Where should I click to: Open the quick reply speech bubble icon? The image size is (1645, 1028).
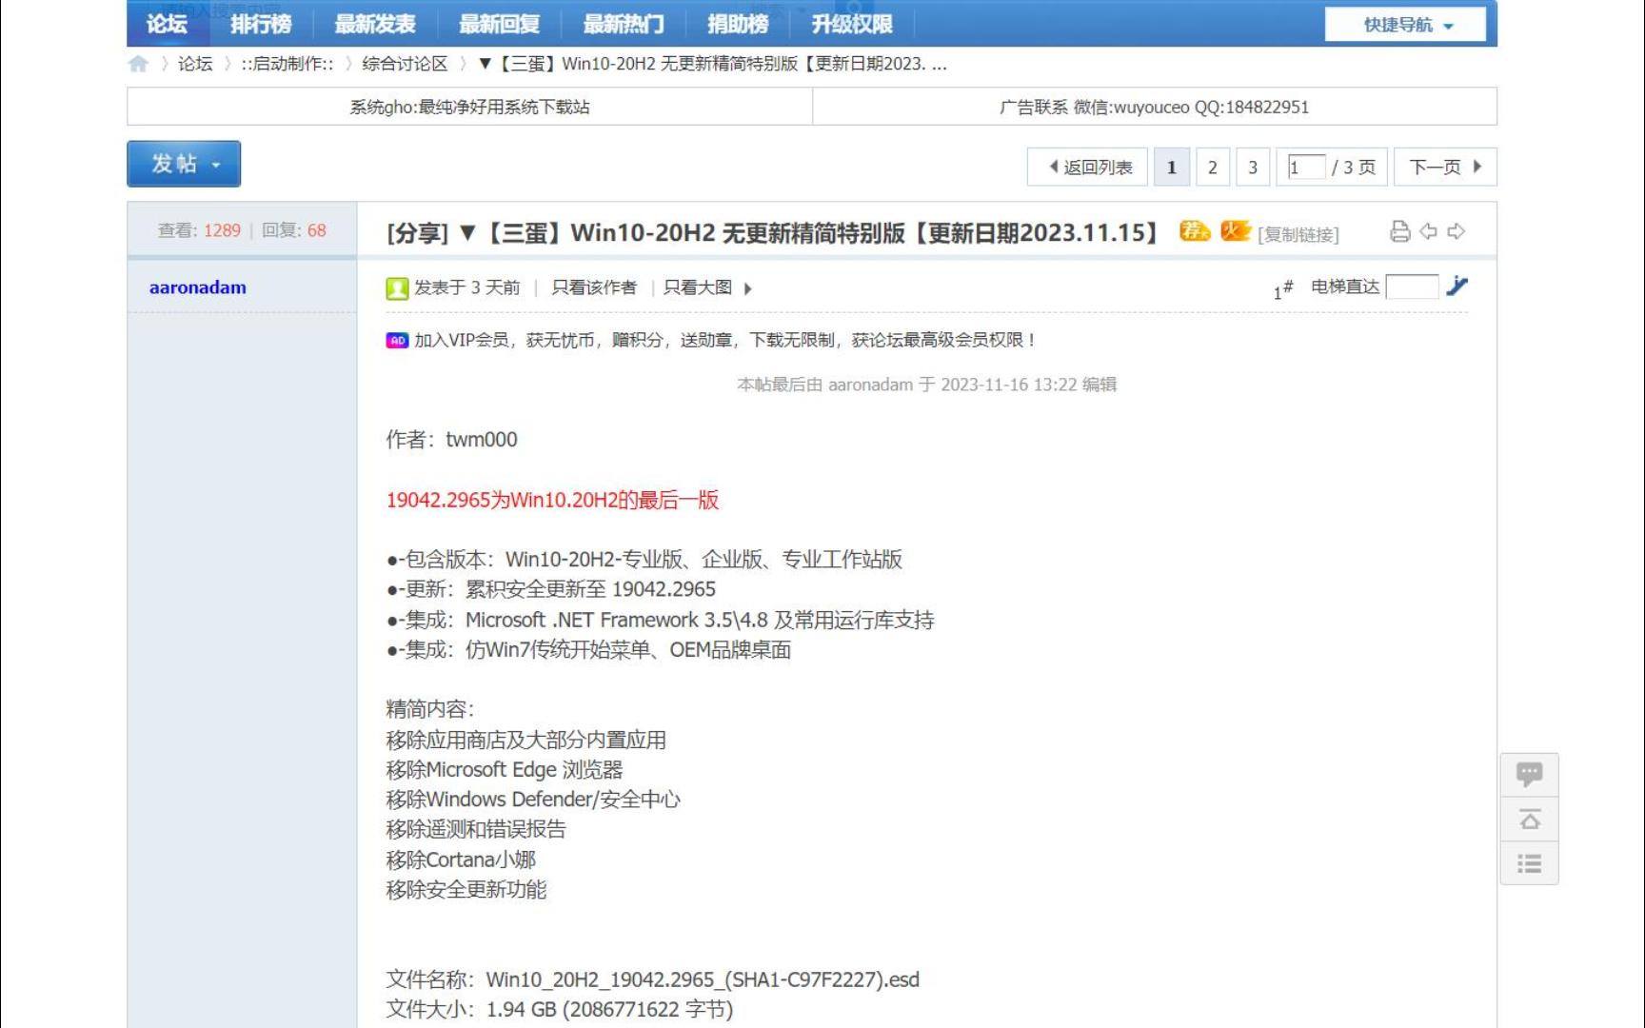[x=1529, y=774]
